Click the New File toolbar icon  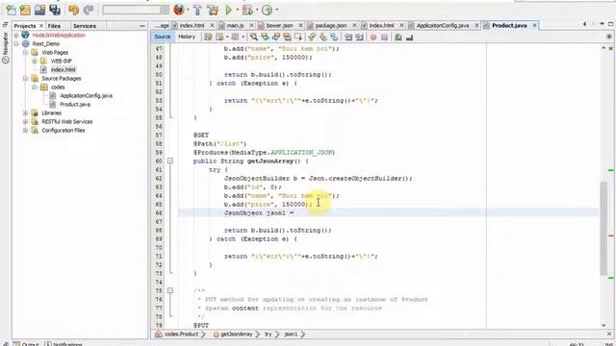pyautogui.click(x=11, y=10)
